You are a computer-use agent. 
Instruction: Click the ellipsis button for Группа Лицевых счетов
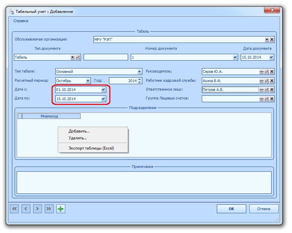(262, 99)
